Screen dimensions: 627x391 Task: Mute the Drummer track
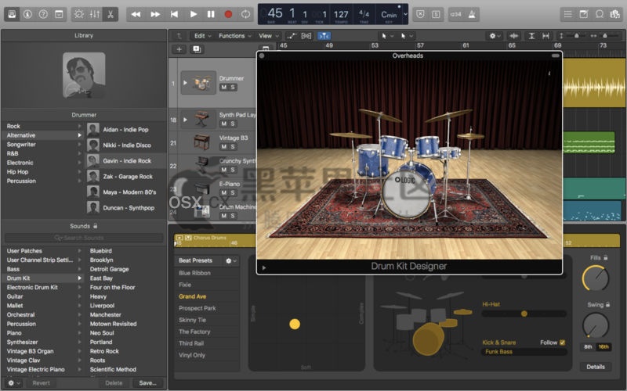pos(223,88)
